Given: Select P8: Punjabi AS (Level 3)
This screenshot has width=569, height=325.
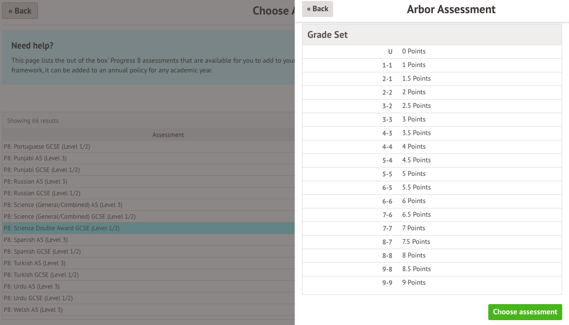Looking at the screenshot, I should [35, 158].
